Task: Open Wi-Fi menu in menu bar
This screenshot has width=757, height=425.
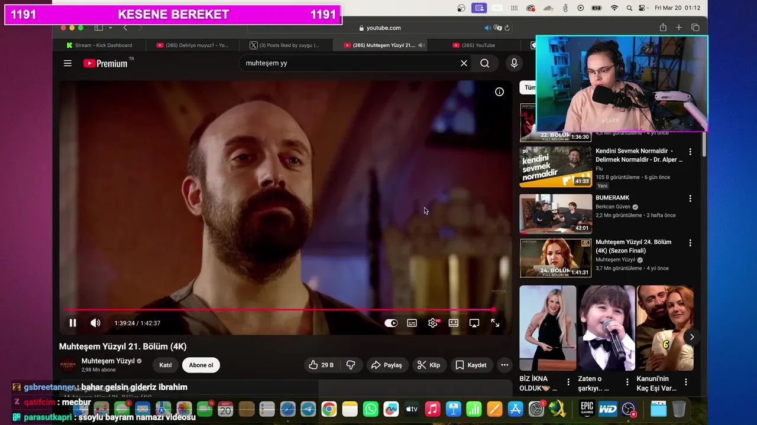Action: [614, 8]
